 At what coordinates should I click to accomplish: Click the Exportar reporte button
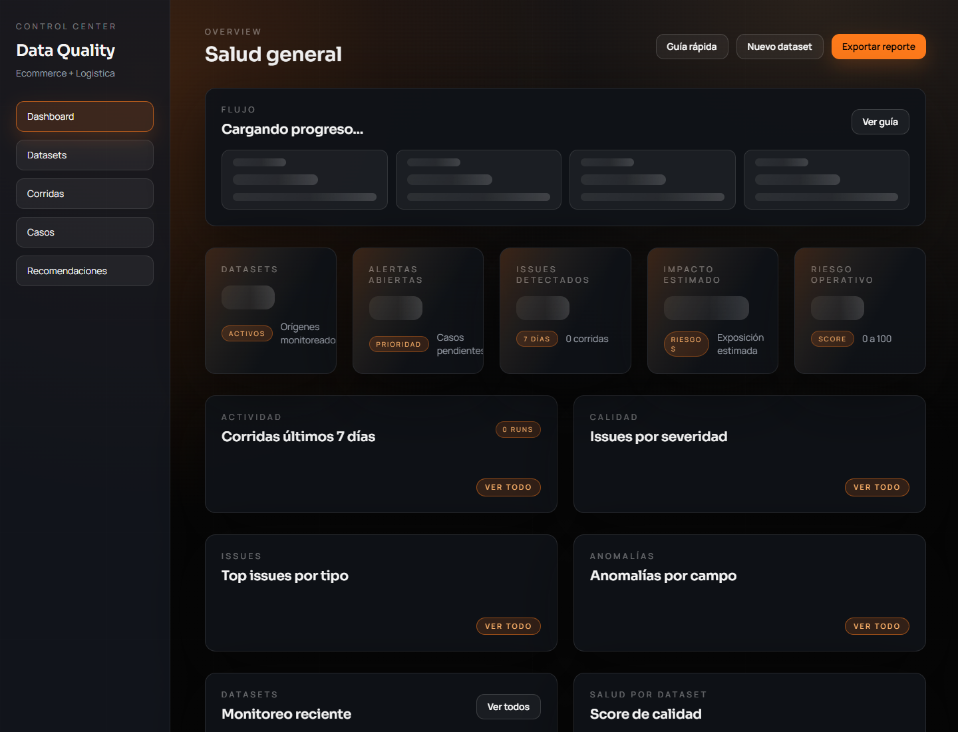[878, 47]
